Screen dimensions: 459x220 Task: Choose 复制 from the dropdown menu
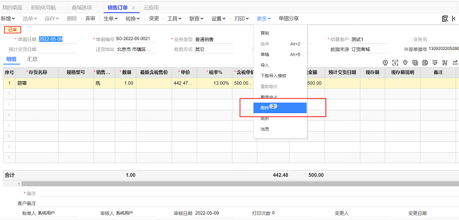[265, 33]
